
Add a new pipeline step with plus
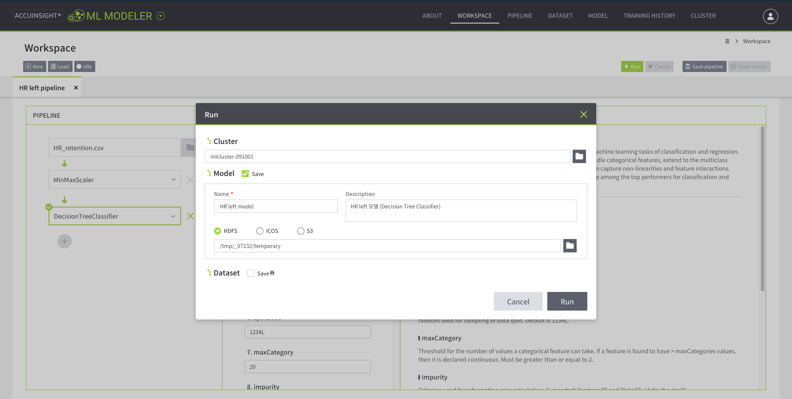65,241
